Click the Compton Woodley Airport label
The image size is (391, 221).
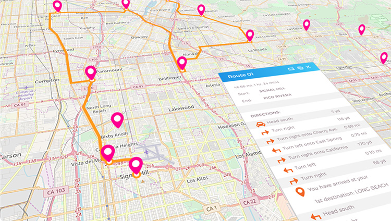(x=24, y=95)
